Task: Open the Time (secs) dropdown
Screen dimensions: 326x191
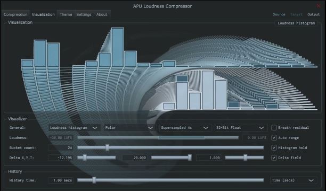Action: click(294, 180)
